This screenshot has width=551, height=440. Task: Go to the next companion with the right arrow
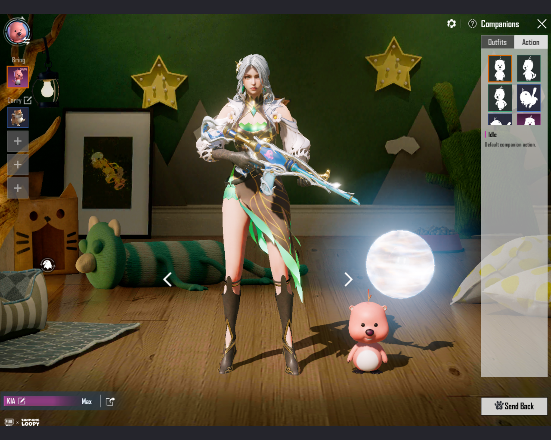348,279
